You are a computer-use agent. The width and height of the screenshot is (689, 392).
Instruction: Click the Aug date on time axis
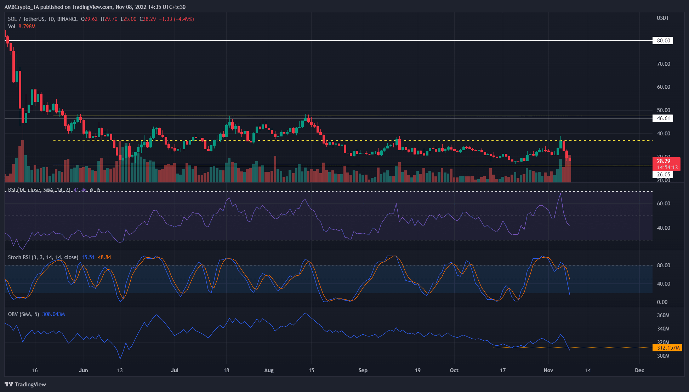coord(269,370)
